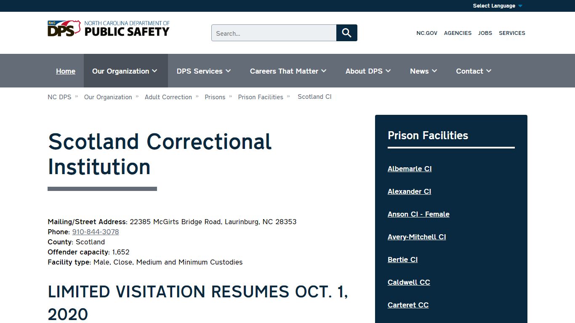The width and height of the screenshot is (575, 323).
Task: Call phone number 910-844-3078 link
Action: 96,232
